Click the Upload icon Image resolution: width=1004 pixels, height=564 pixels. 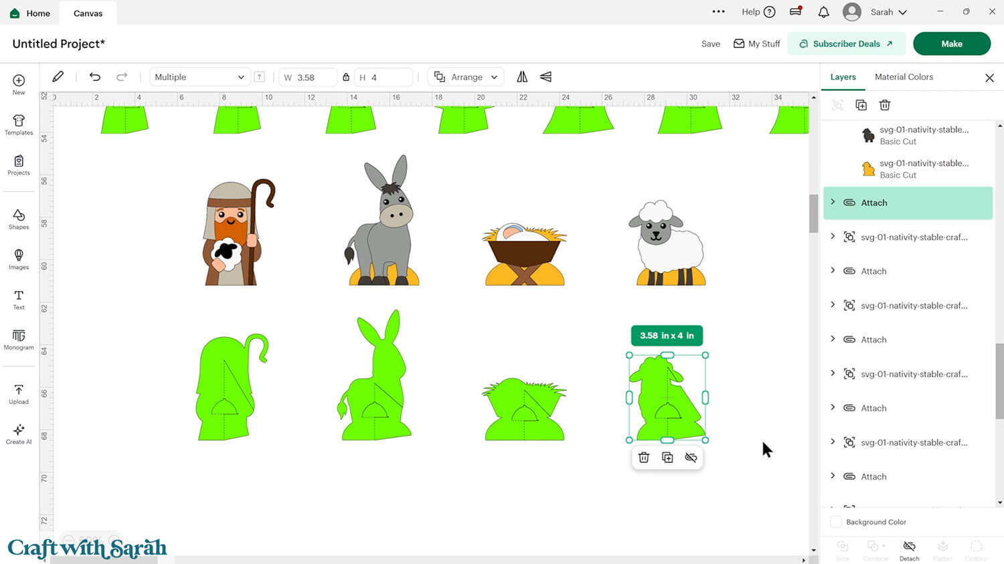pyautogui.click(x=19, y=393)
